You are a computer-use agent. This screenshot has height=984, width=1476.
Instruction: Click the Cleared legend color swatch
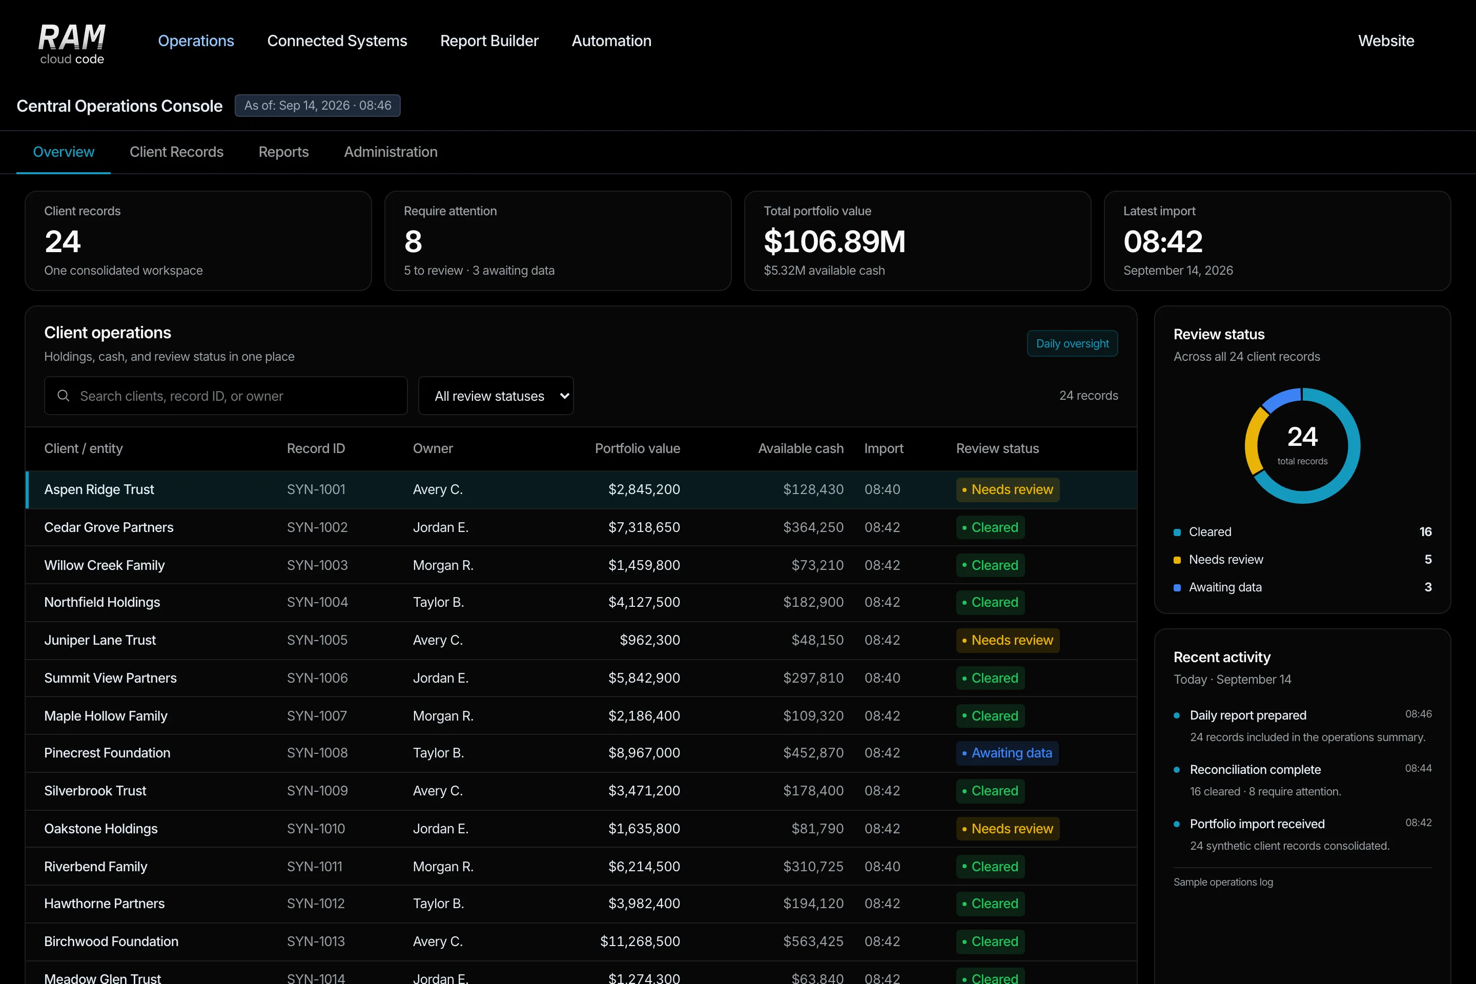(1177, 532)
